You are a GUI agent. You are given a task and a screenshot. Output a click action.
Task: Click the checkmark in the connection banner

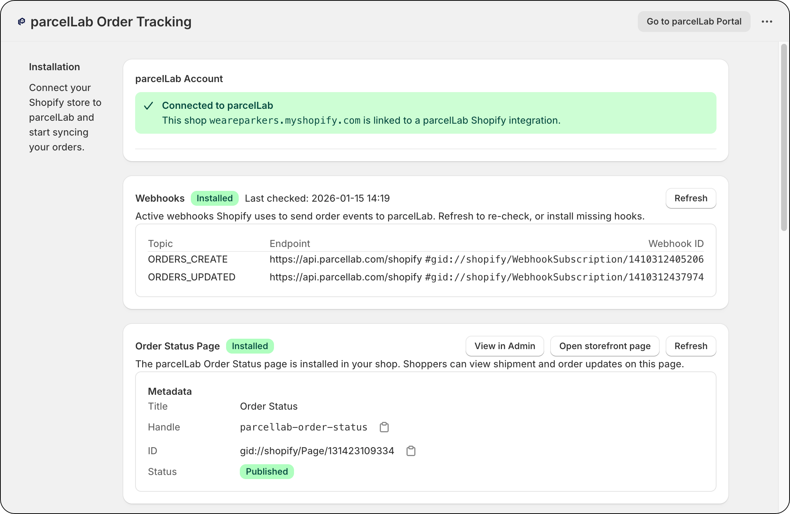[x=148, y=106]
